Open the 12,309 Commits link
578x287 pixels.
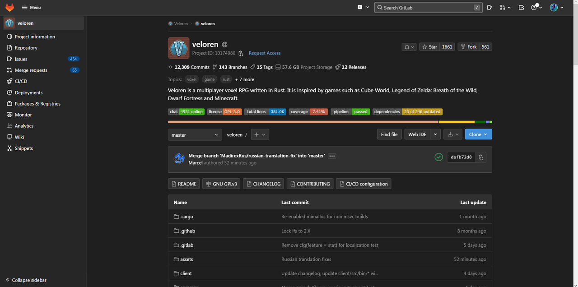pyautogui.click(x=188, y=67)
